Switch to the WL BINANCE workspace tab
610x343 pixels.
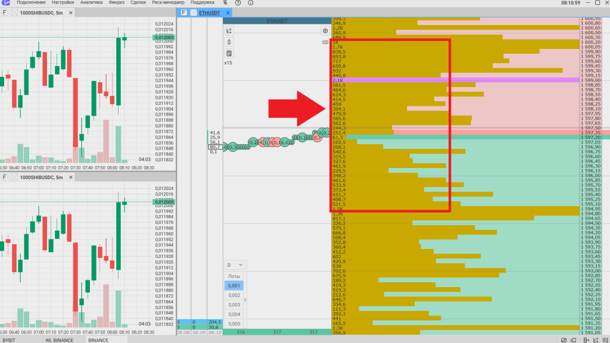[59, 340]
